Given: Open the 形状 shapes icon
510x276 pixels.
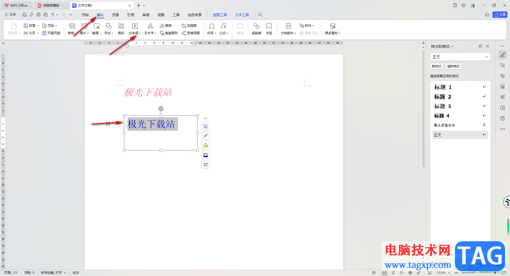Looking at the screenshot, I should coord(109,26).
